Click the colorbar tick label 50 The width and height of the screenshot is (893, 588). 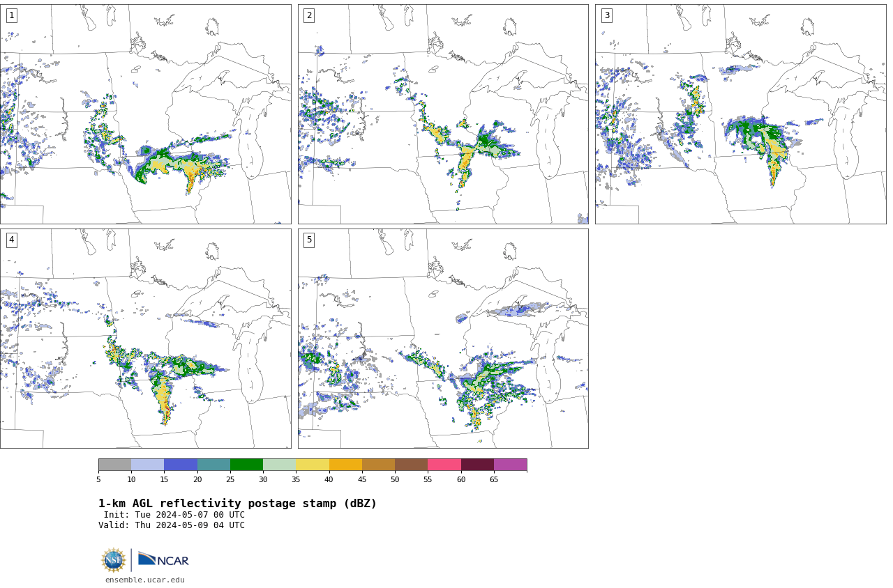tap(395, 479)
